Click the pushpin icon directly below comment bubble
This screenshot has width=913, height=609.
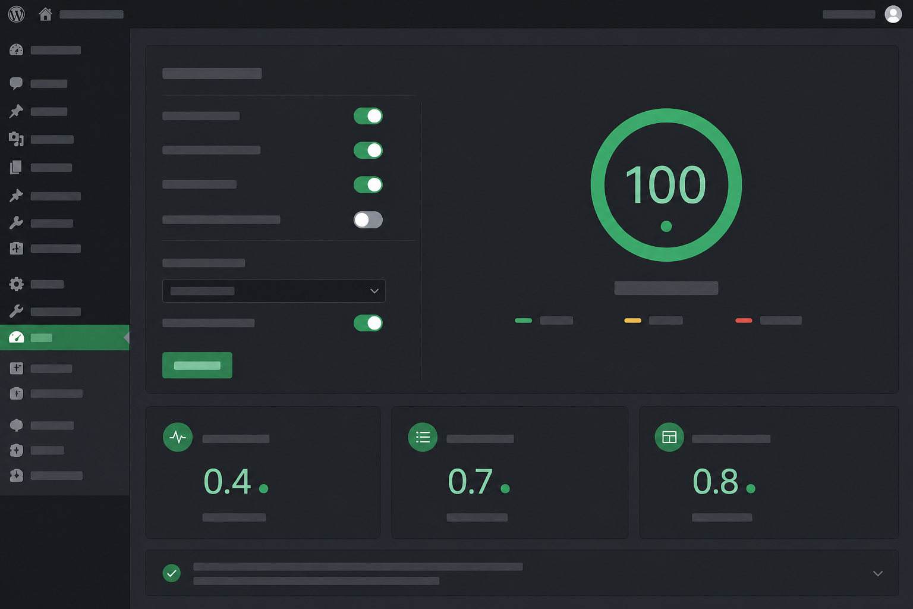[x=17, y=111]
